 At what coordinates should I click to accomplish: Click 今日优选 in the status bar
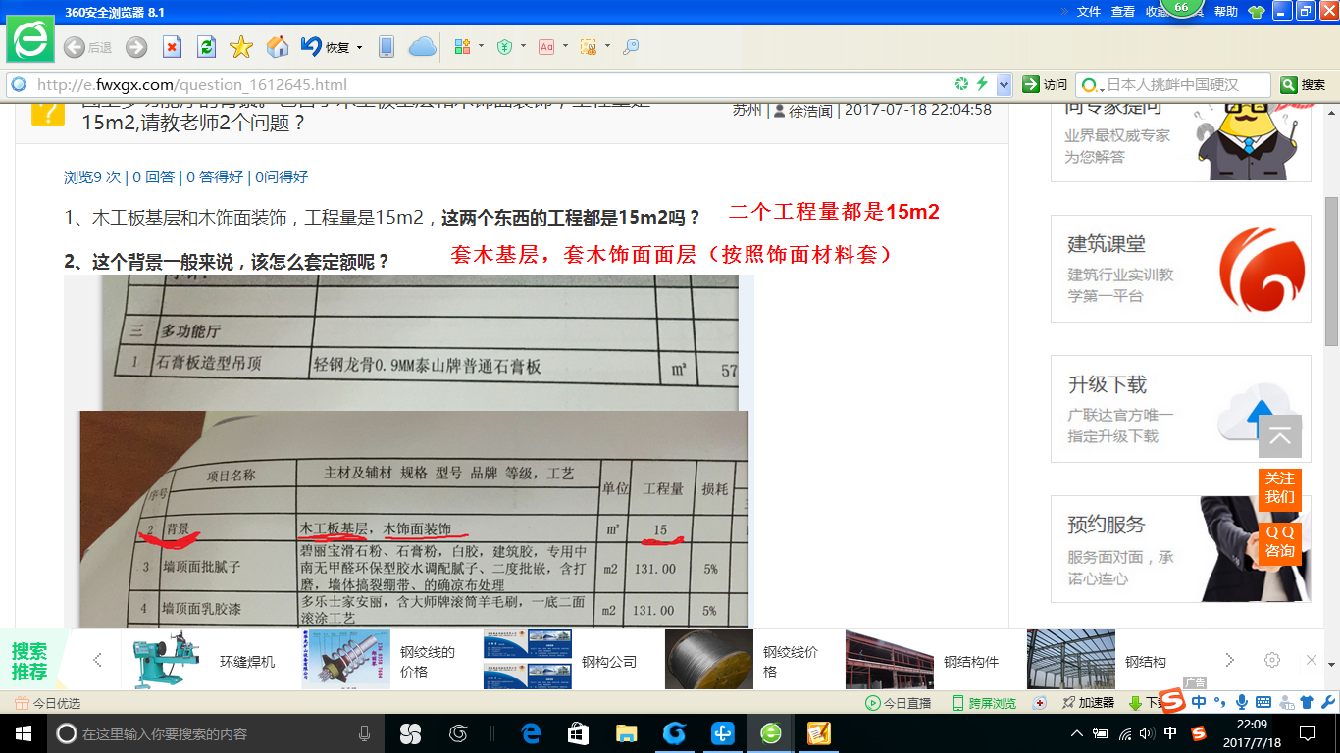coord(48,703)
